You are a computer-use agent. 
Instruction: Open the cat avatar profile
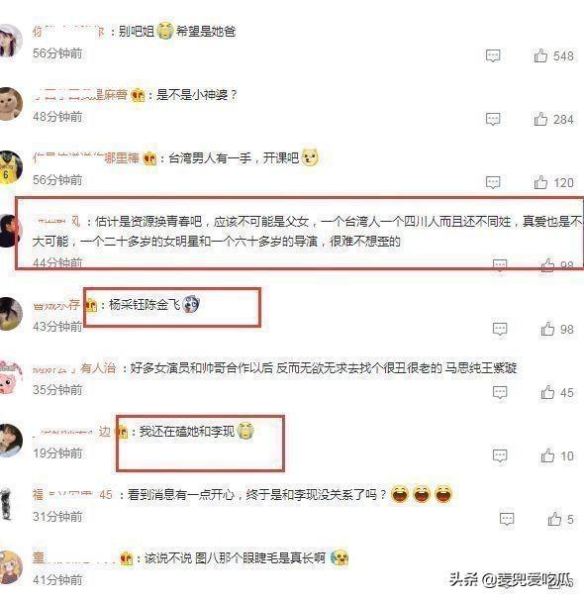point(10,104)
